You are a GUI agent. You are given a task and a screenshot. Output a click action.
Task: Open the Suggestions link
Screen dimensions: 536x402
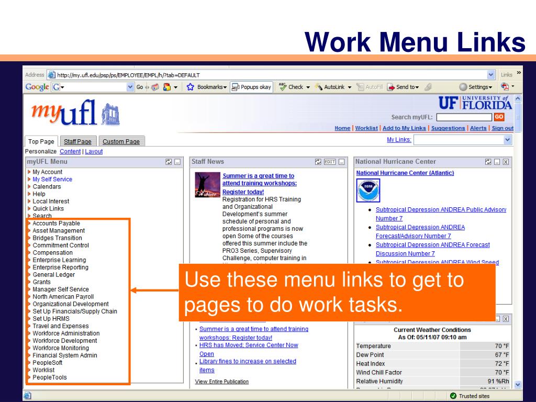tap(448, 128)
